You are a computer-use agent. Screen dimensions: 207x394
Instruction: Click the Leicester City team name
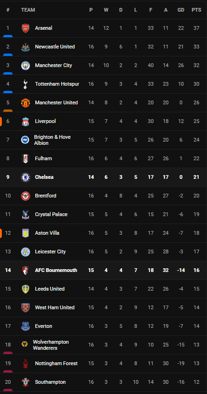click(50, 251)
